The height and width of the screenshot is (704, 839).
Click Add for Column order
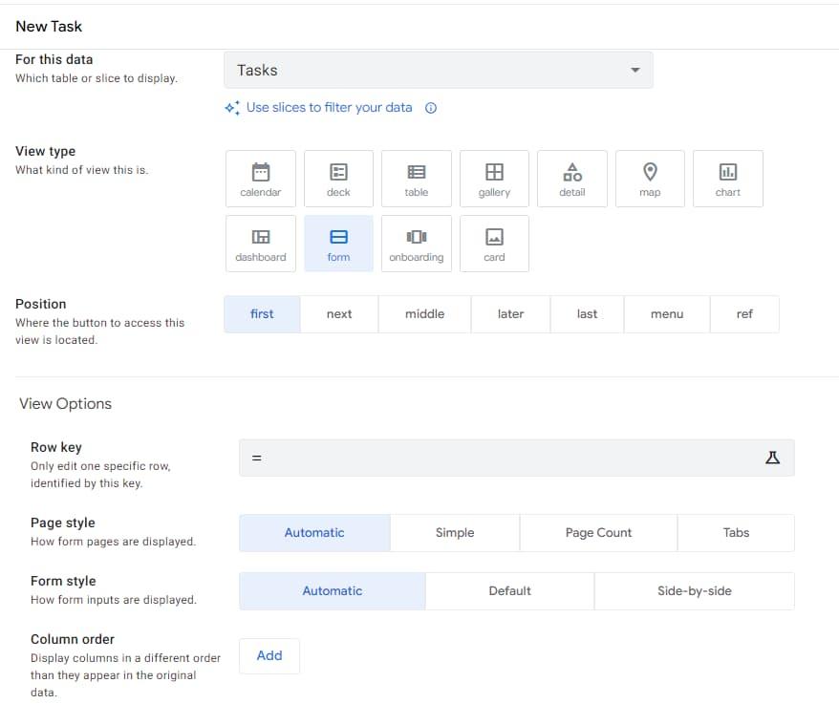(269, 656)
